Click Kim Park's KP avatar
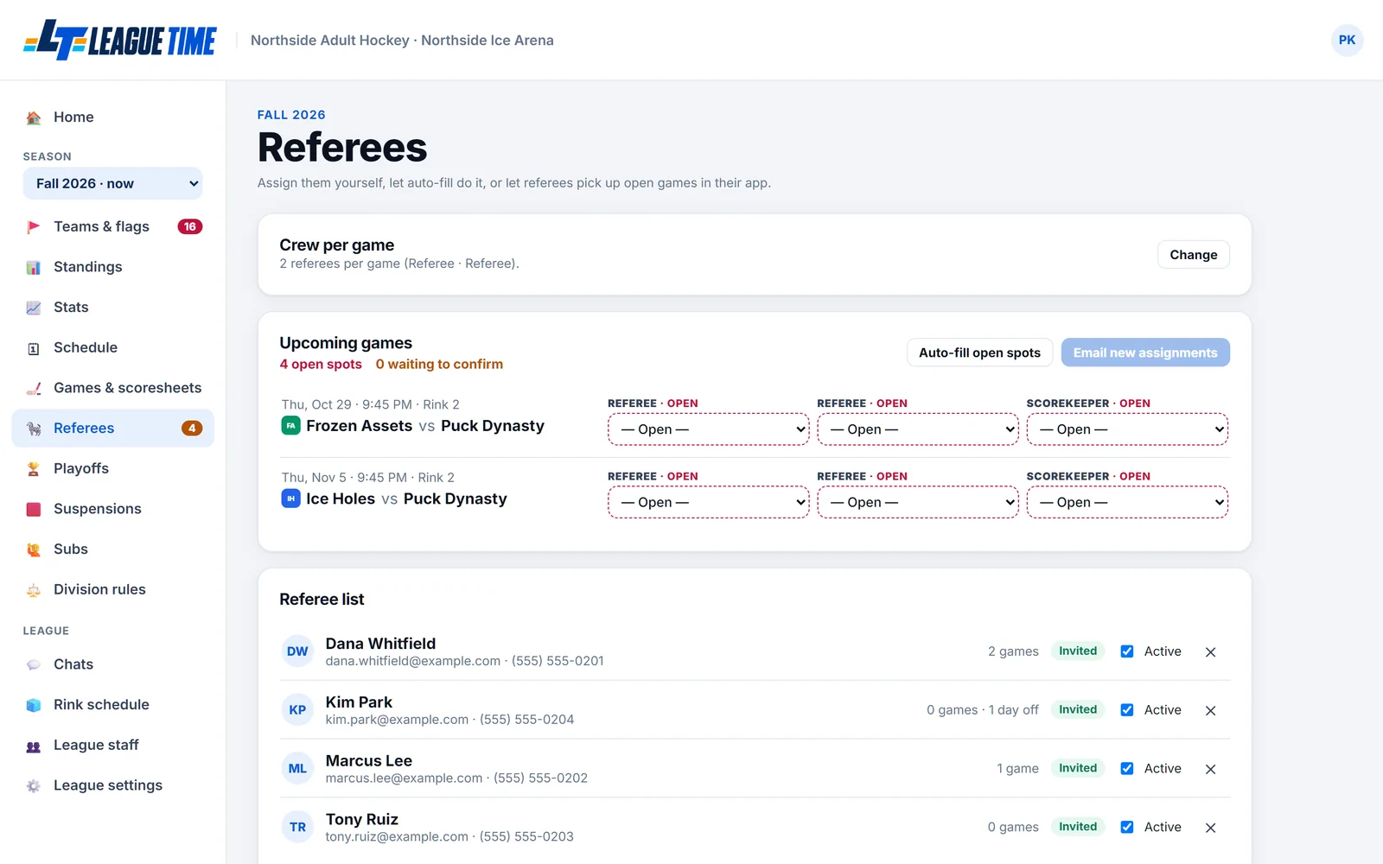This screenshot has height=864, width=1383. click(x=297, y=710)
